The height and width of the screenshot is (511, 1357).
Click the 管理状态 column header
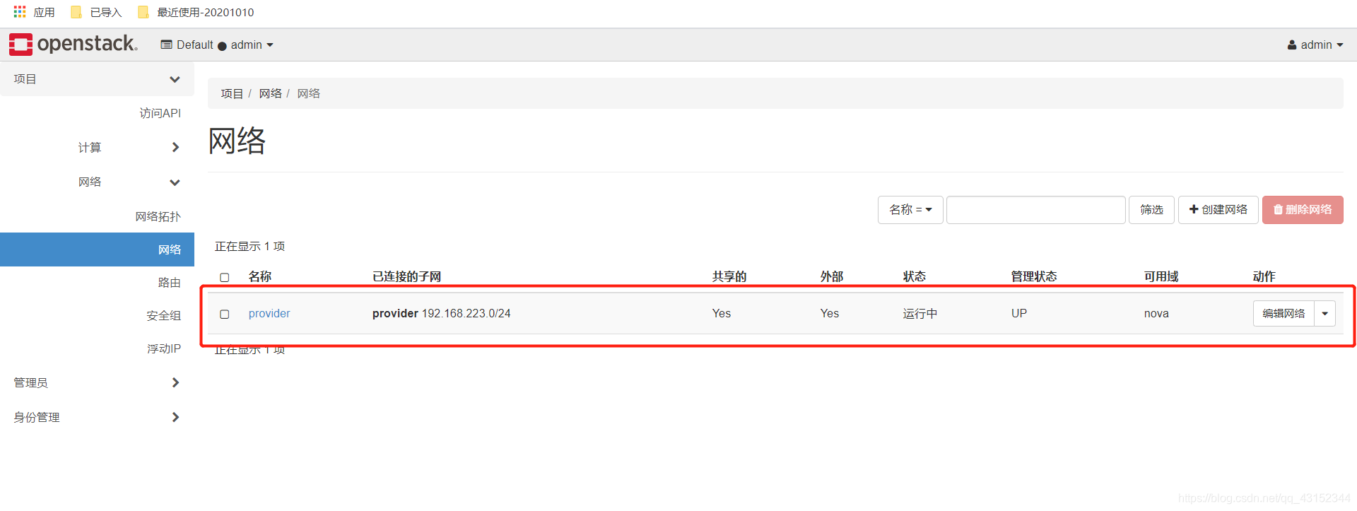point(1034,276)
